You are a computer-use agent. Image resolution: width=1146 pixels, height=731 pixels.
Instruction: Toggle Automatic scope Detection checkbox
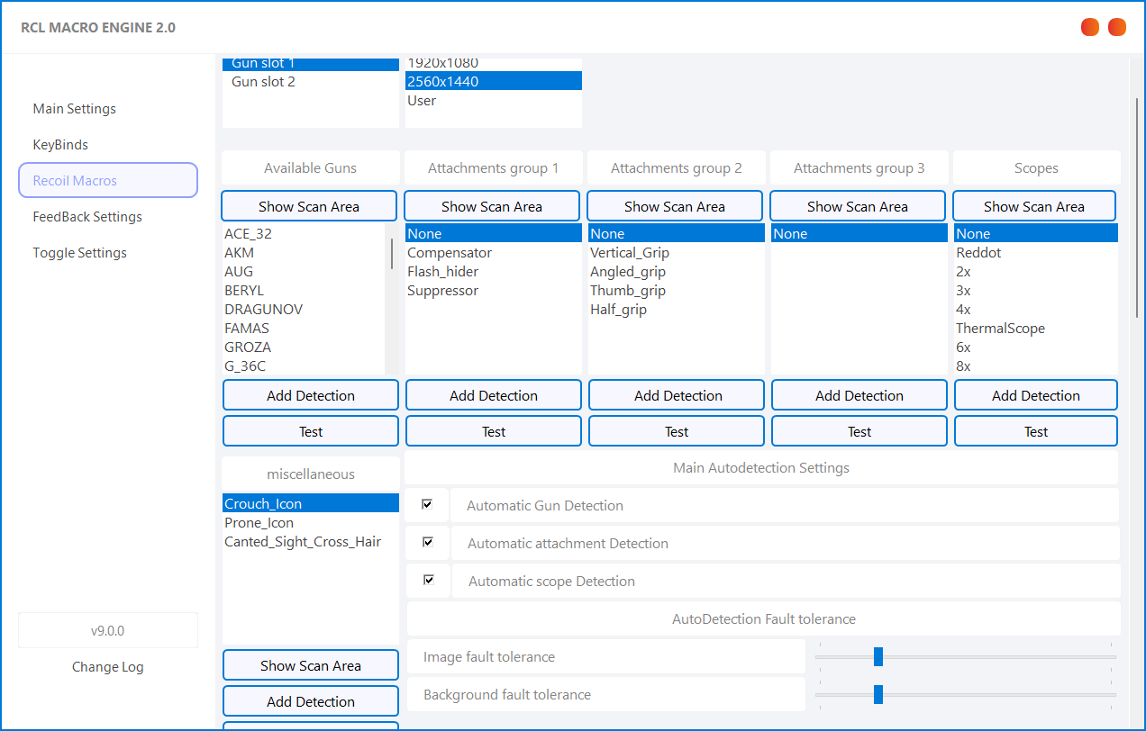[x=428, y=580]
